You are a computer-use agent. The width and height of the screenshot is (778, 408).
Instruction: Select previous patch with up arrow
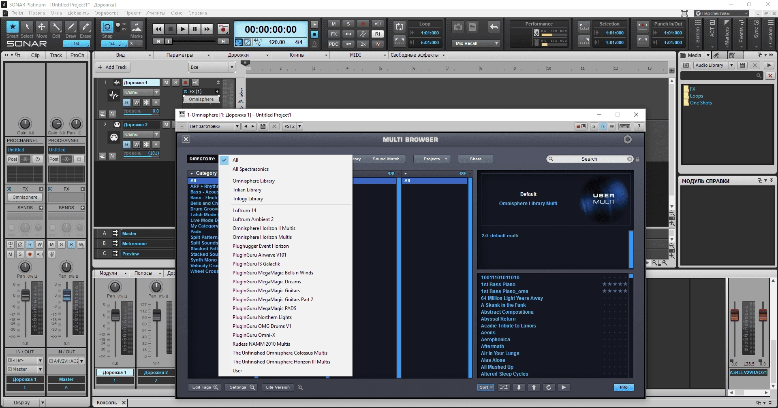(x=534, y=387)
